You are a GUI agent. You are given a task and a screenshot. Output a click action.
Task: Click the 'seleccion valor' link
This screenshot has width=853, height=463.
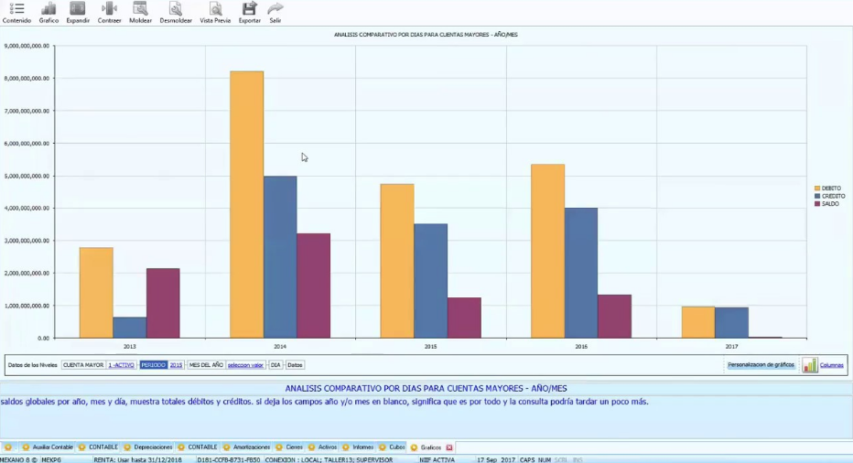245,365
